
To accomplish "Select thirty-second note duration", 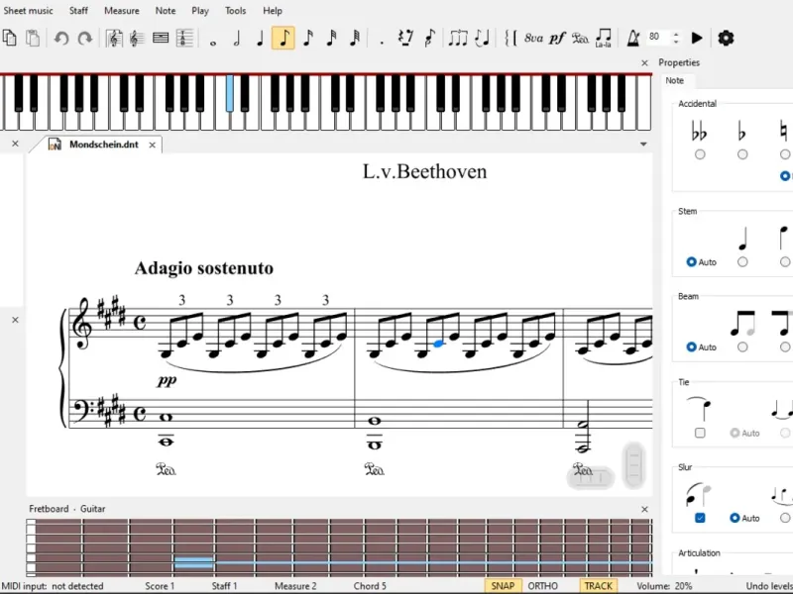I will coord(331,39).
